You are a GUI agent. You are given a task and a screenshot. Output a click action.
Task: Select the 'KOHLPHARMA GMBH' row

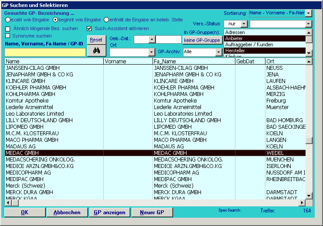tap(155, 94)
